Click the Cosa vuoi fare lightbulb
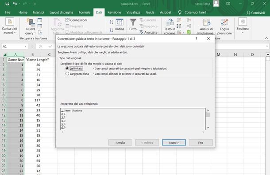Viewport: 270px width, 175px height. 180,12
